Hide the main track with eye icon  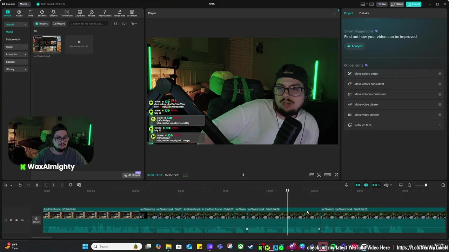point(16,220)
